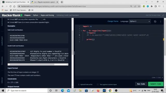Click the teal round extension icon

coord(148,6)
